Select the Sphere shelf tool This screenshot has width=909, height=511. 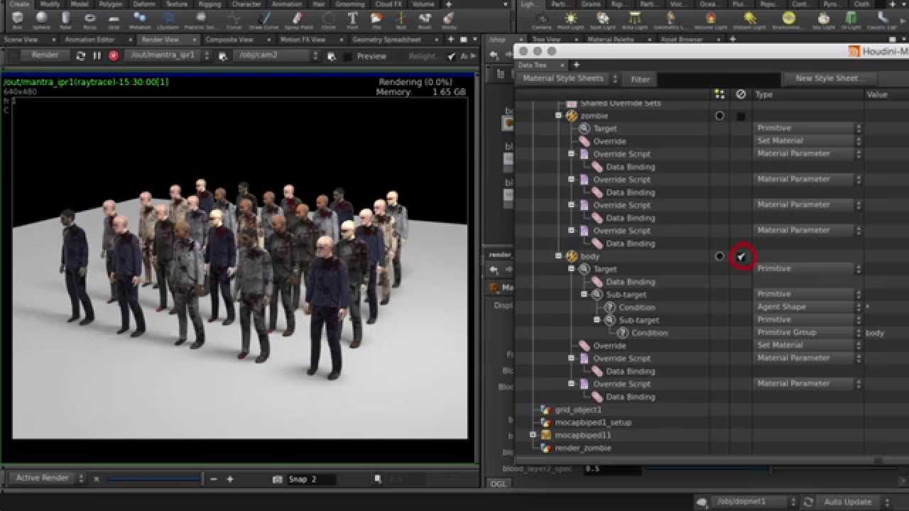click(42, 20)
